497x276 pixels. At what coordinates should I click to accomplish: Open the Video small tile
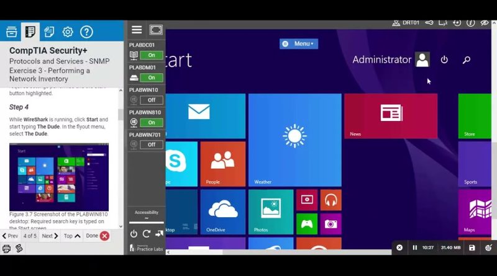pos(307,200)
